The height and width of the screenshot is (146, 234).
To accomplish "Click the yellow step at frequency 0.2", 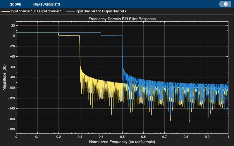I will click(58, 34).
